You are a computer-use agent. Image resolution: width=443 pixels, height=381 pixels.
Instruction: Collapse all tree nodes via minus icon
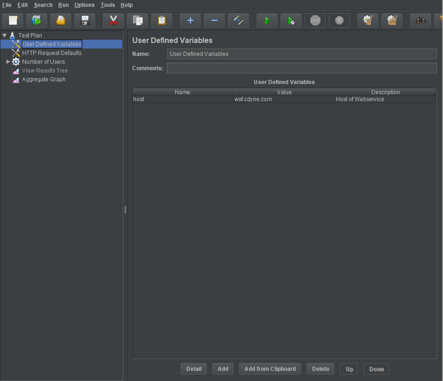(214, 20)
